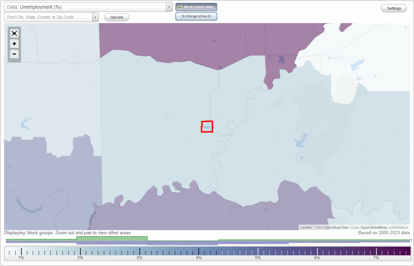Viewport: 414px width, 266px height.
Task: Toggle Most recent value display mode
Action: pyautogui.click(x=196, y=7)
